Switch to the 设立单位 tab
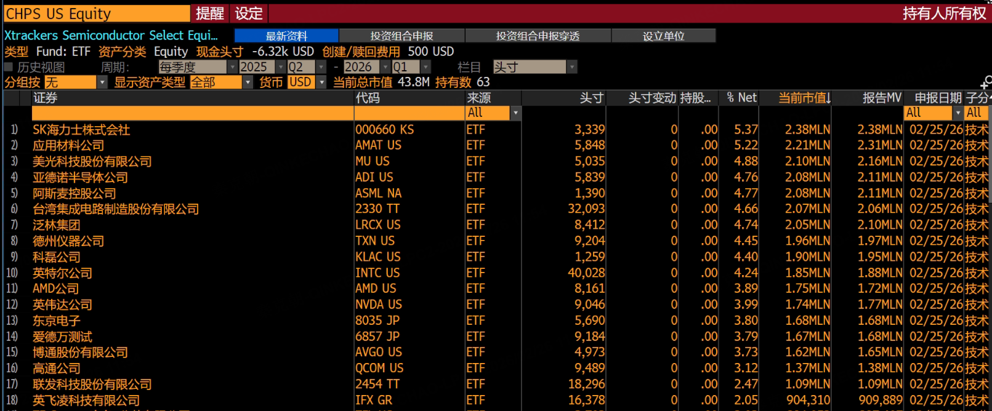The image size is (992, 411). [663, 36]
